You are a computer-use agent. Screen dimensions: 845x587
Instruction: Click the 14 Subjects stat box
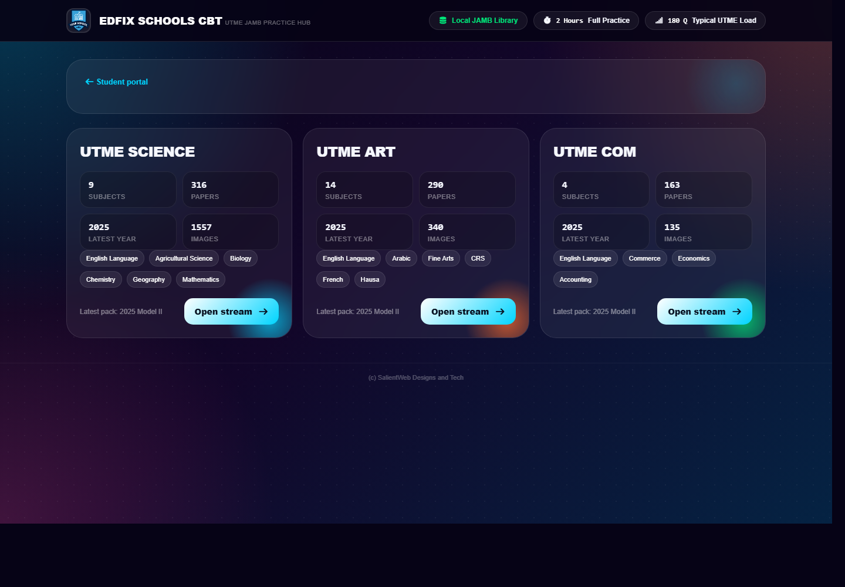[x=364, y=190]
